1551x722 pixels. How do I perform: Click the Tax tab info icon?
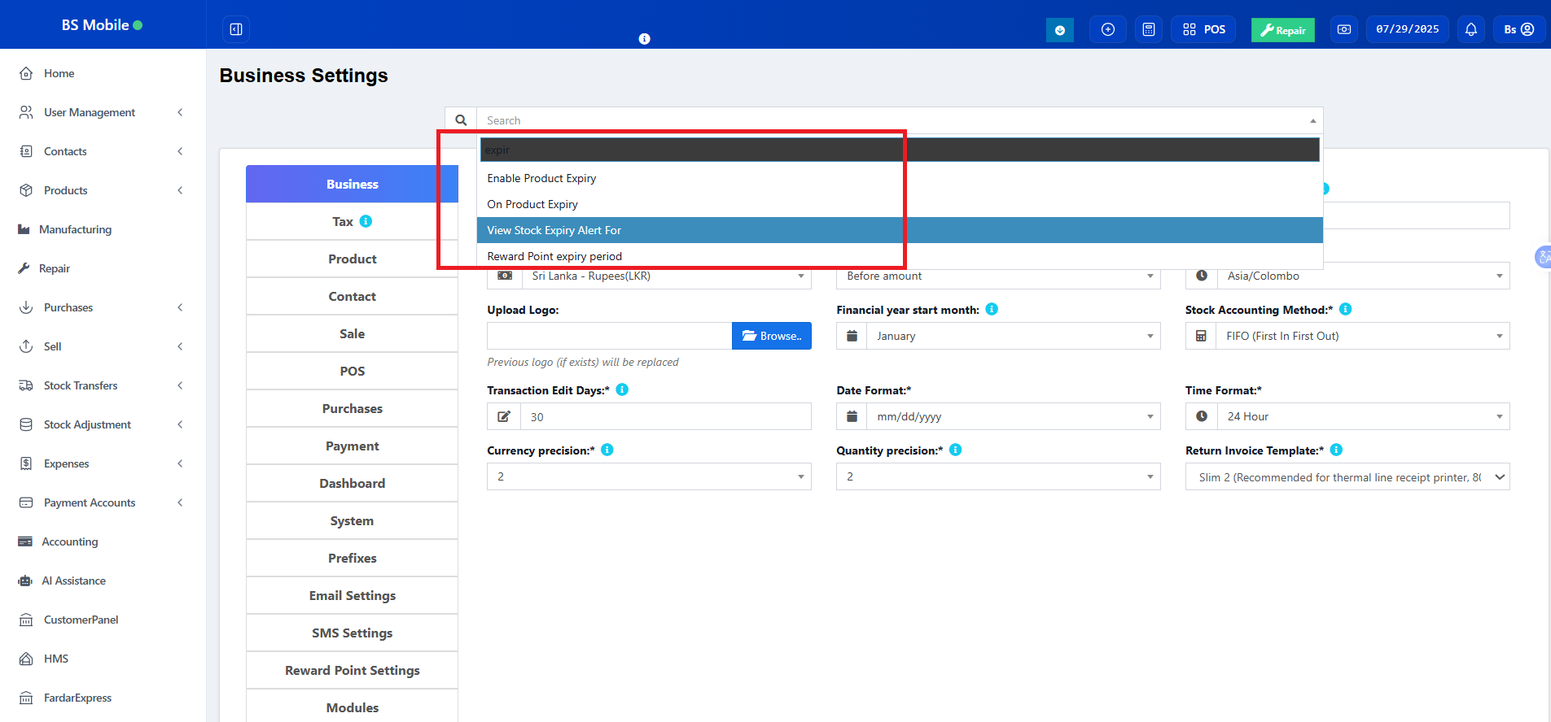(x=366, y=221)
